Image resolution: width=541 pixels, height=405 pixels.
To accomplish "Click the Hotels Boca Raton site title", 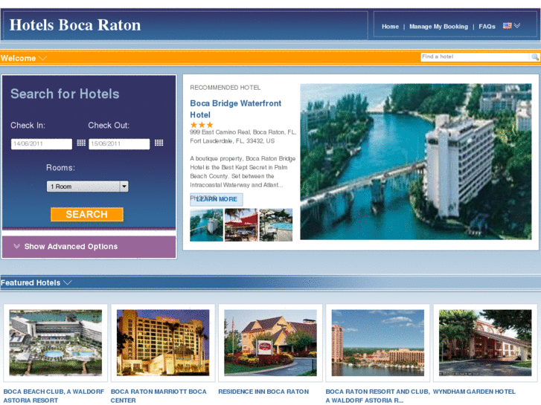I will [75, 25].
